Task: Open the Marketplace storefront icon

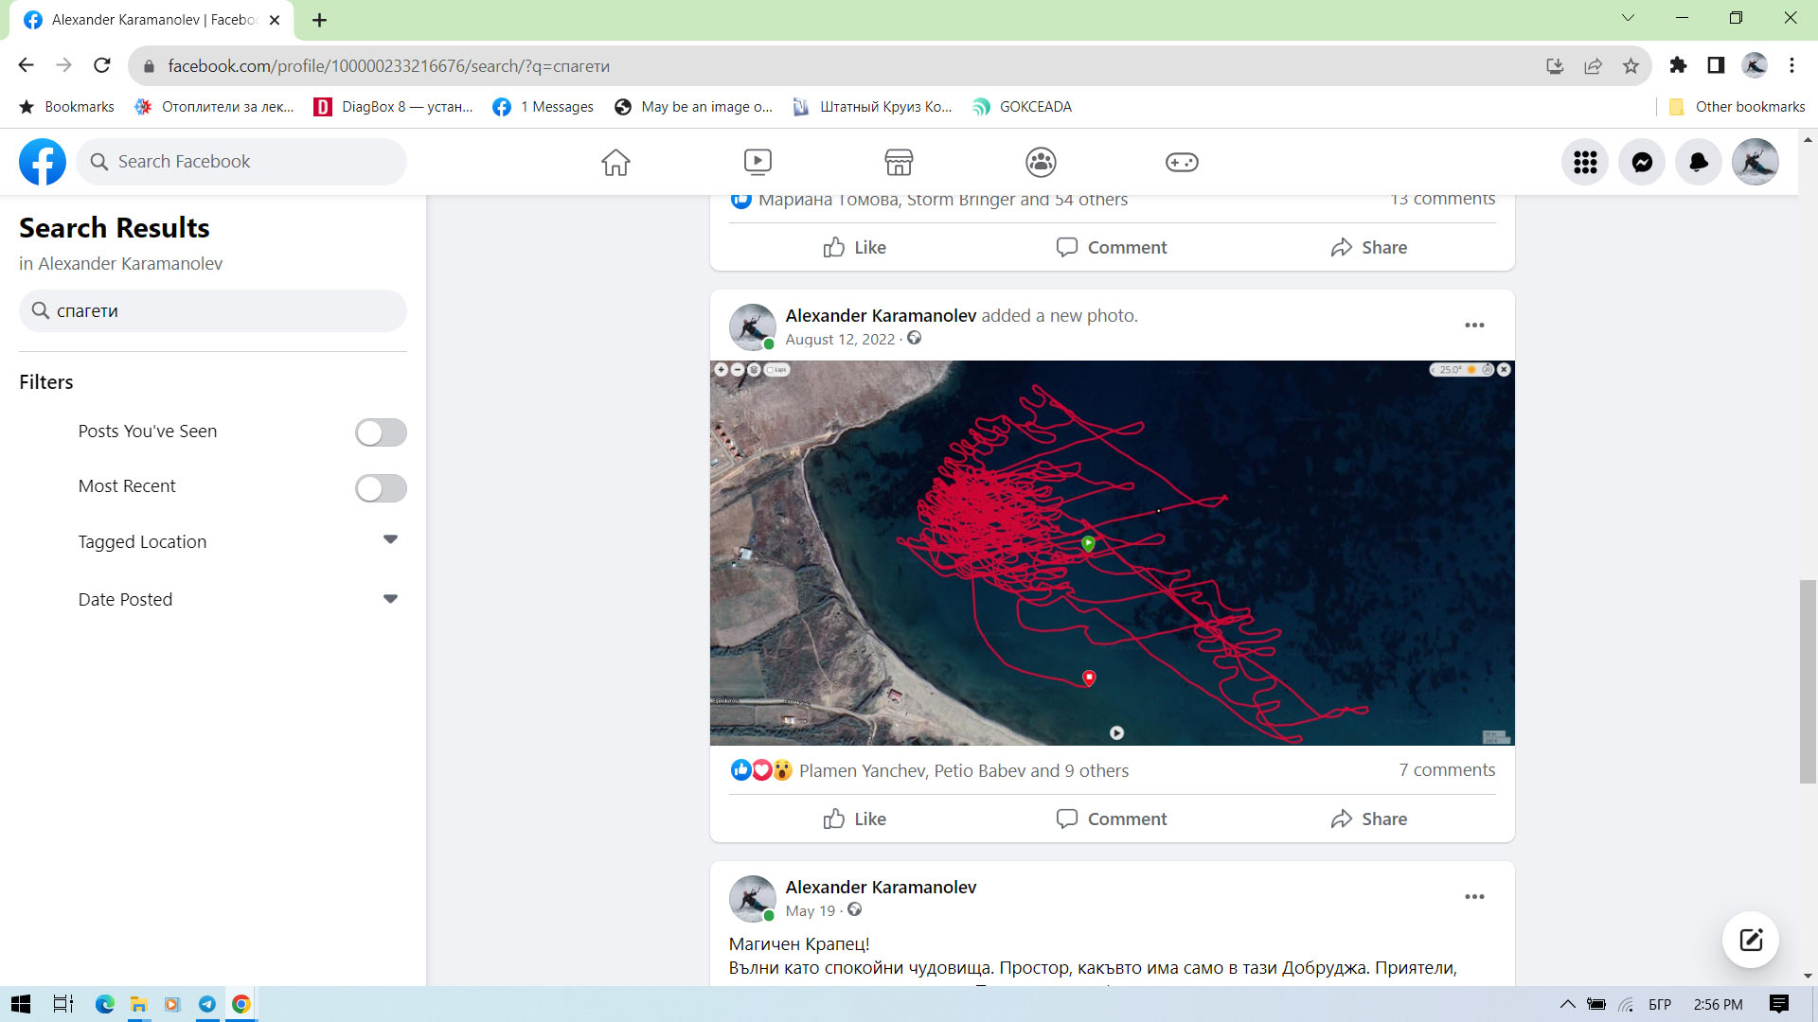Action: point(899,162)
